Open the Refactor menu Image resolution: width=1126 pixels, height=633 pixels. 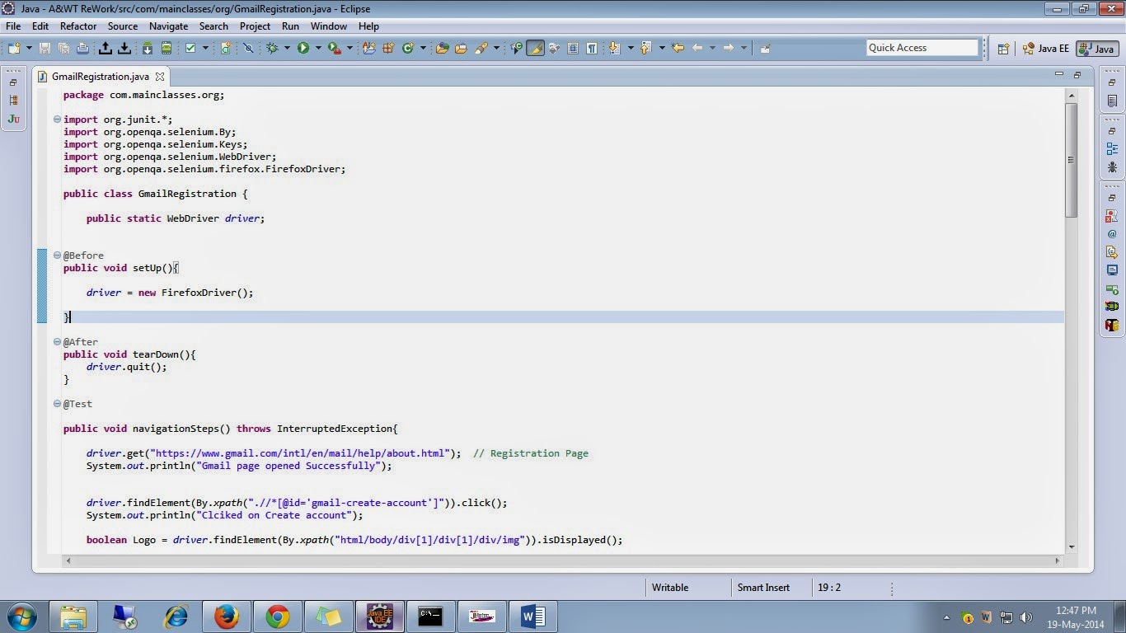(78, 26)
